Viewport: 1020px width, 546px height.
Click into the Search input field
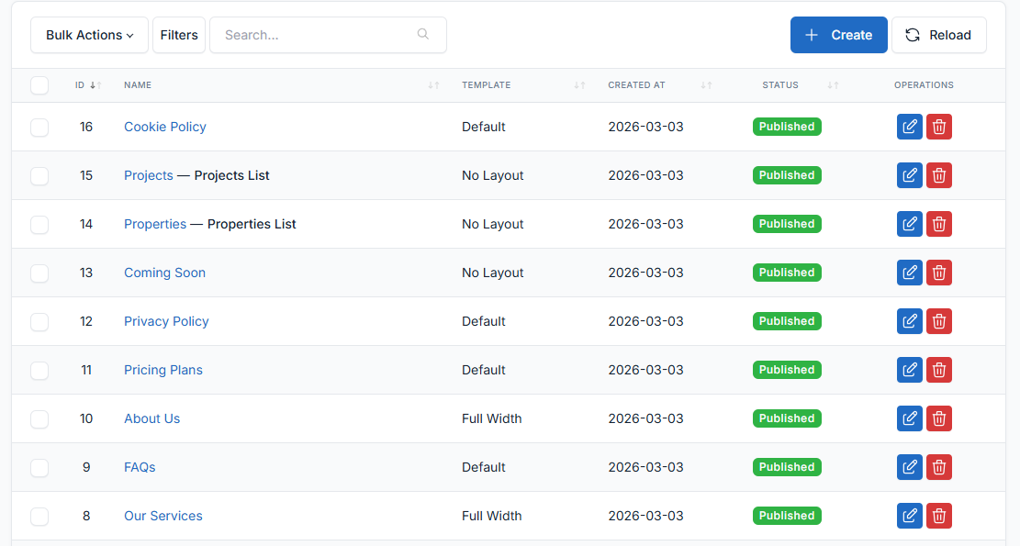click(317, 35)
